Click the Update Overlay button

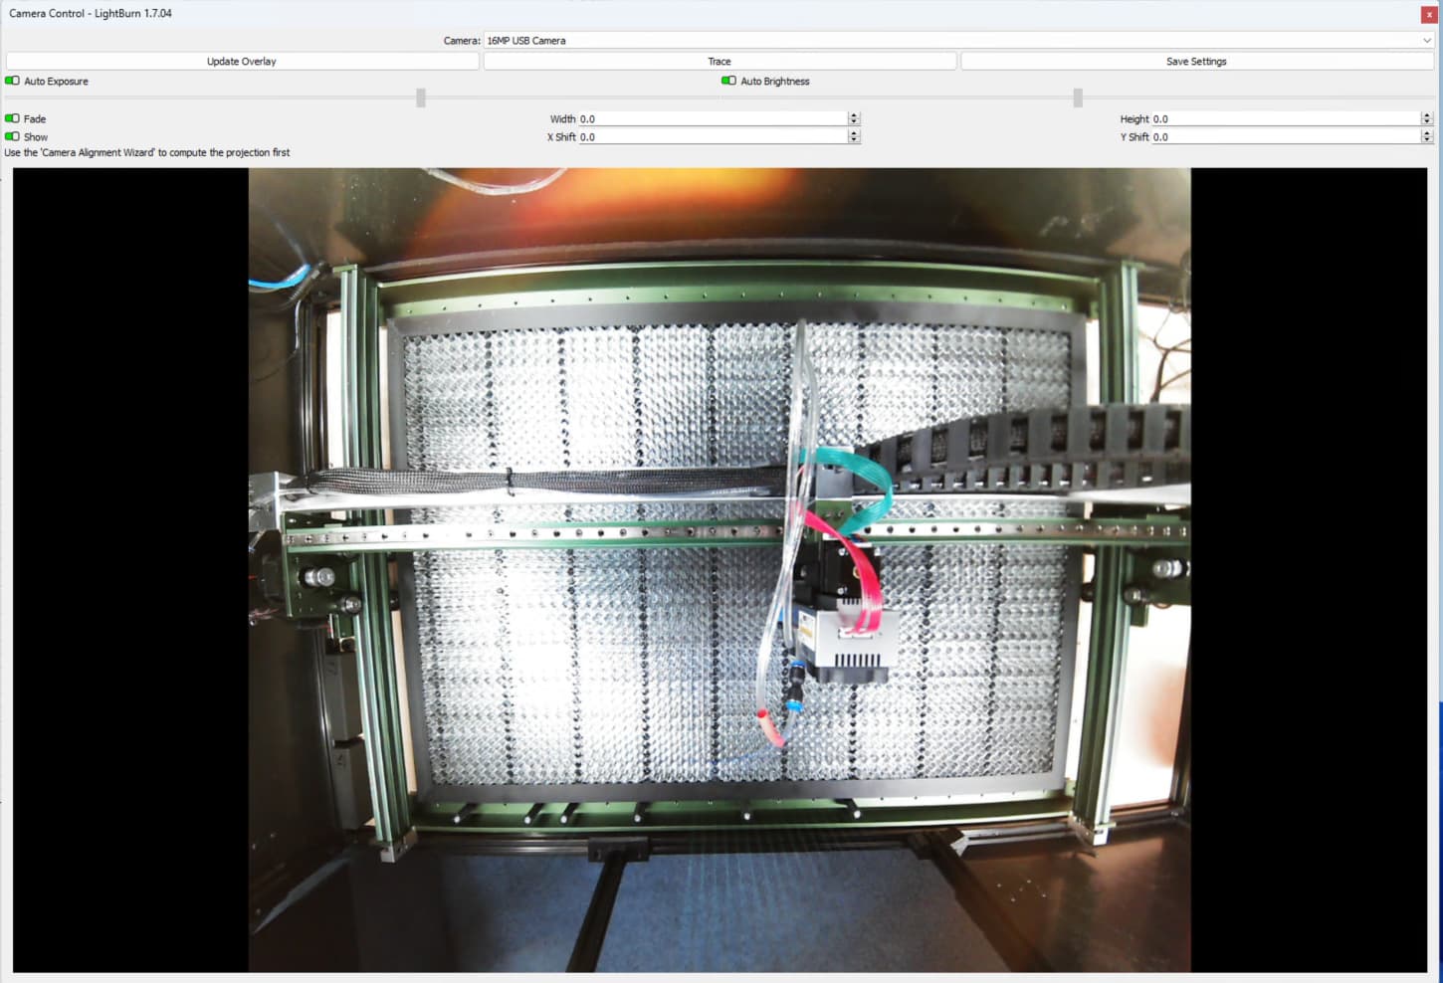tap(242, 62)
